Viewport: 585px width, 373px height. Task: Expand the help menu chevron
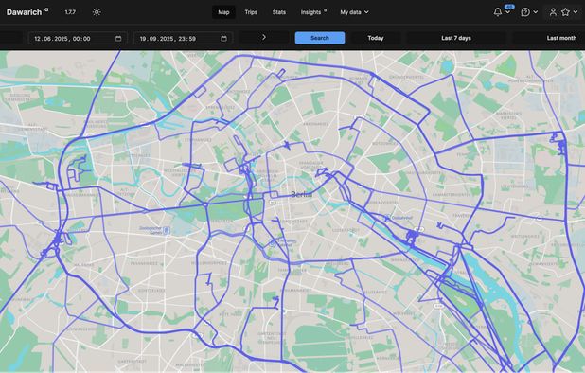tap(536, 12)
